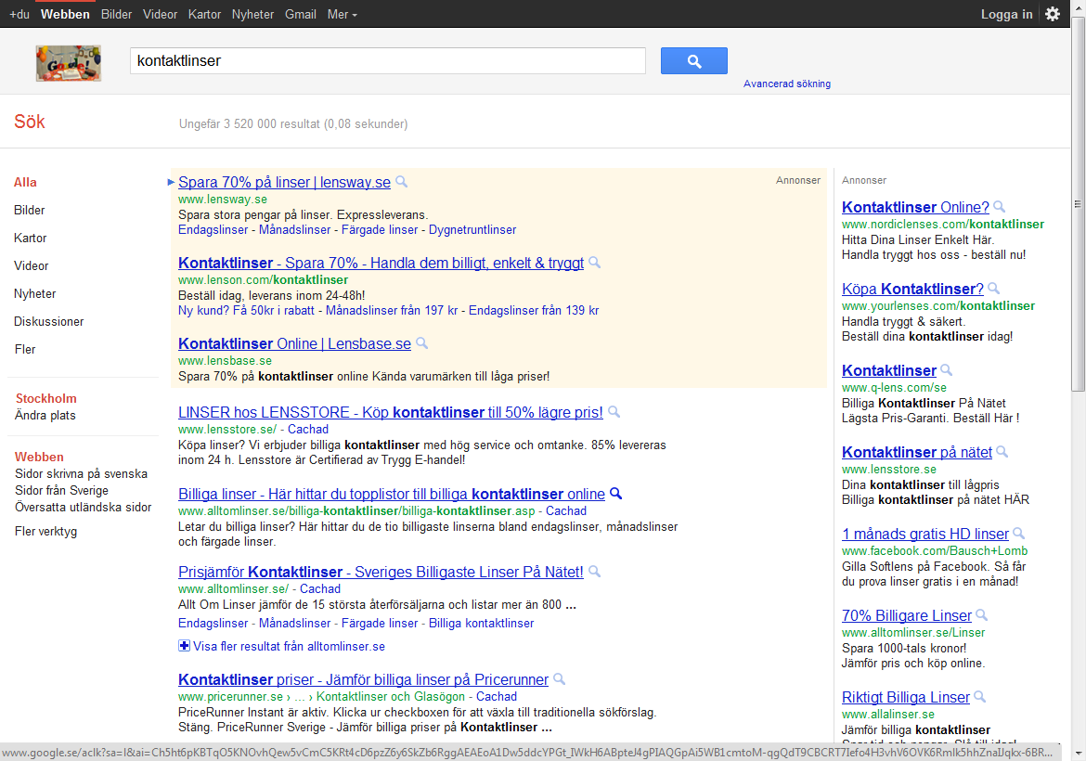
Task: Preview magnifier beside 'Billiga linser - Här hittar du'
Action: (x=615, y=494)
